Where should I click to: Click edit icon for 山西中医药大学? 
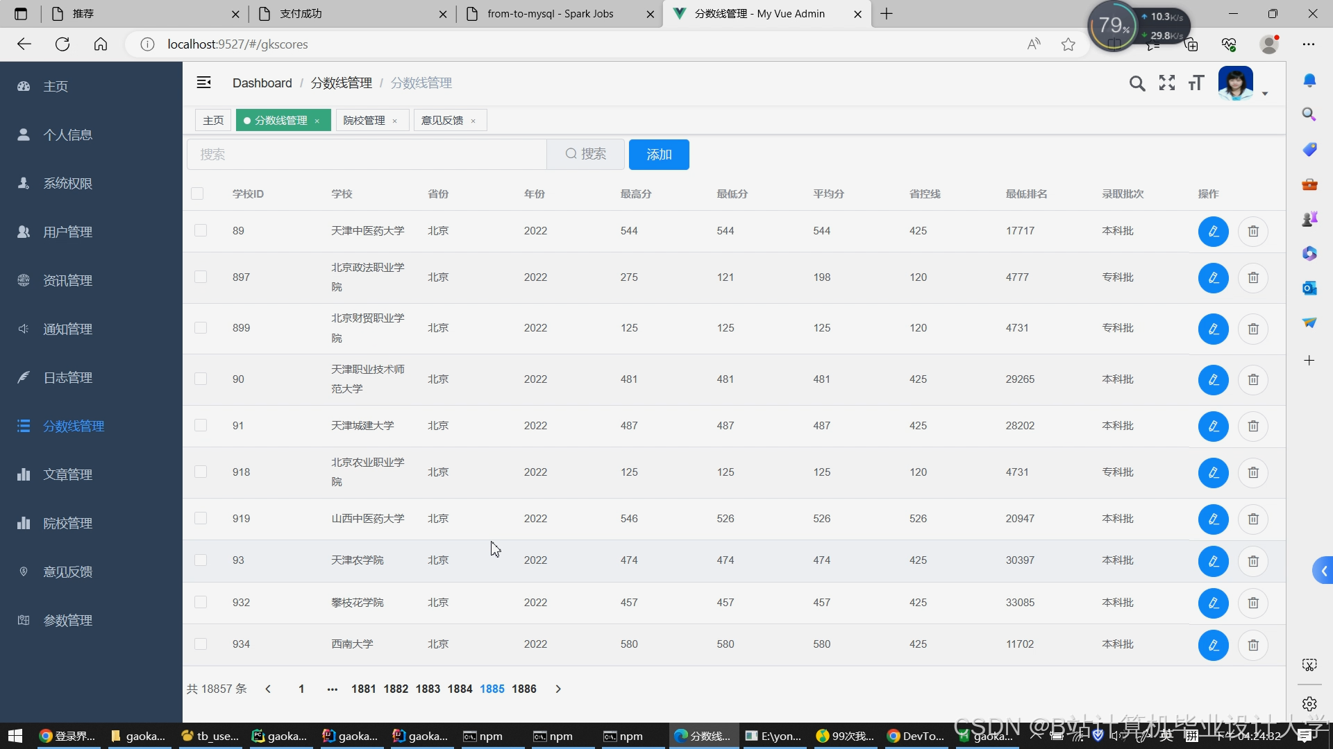point(1213,519)
